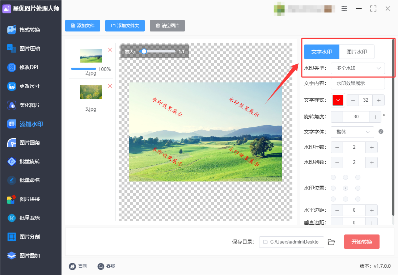Click the user avatar in title bar
Image resolution: width=398 pixels, height=275 pixels.
[279, 9]
